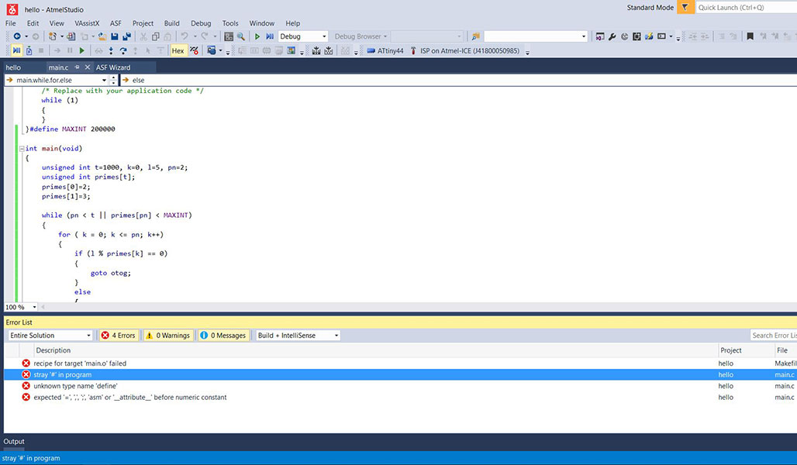
Task: Save the current file via floppy icon
Action: pyautogui.click(x=115, y=36)
